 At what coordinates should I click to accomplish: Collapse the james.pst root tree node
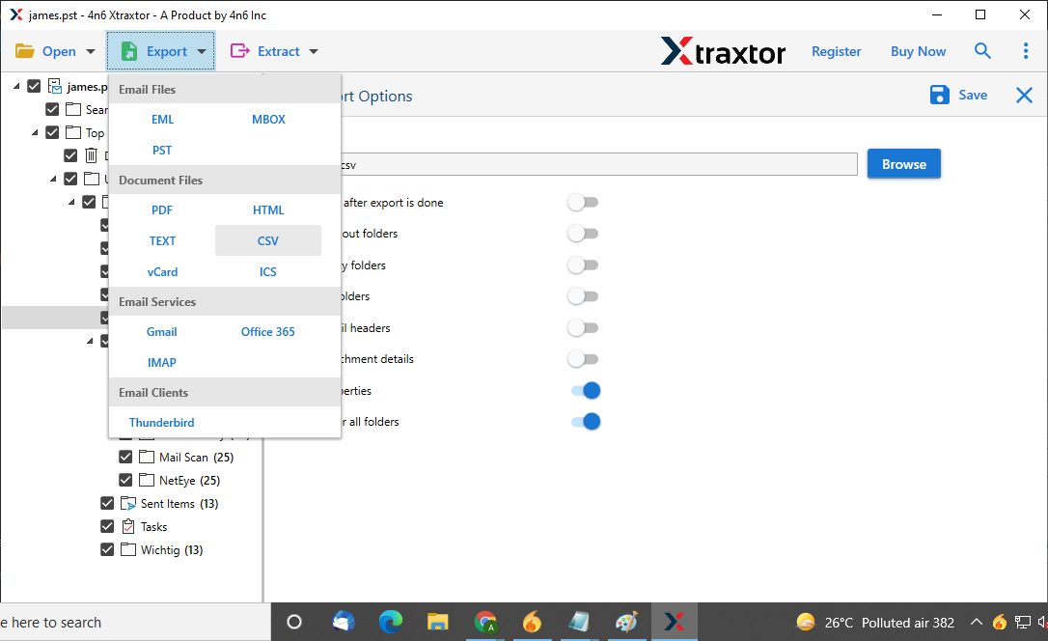coord(17,86)
